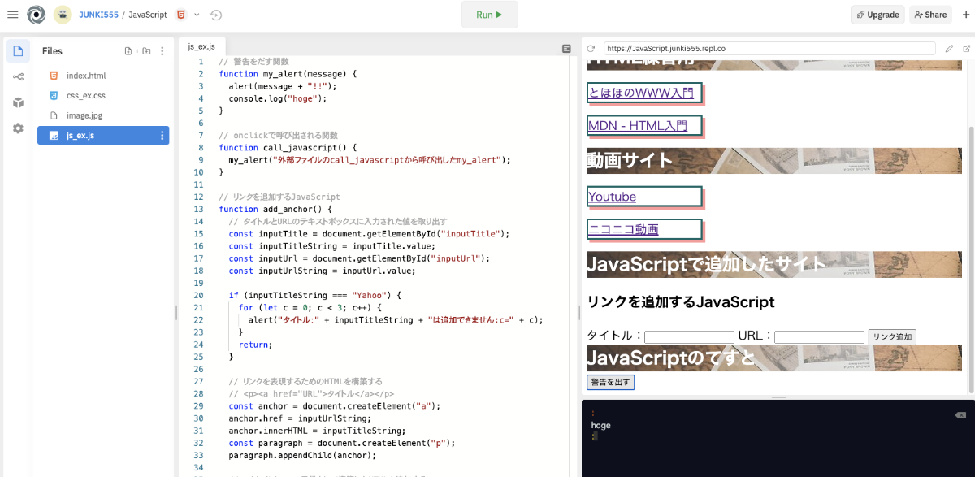The width and height of the screenshot is (975, 477).
Task: Click the Replit logo icon
Action: pyautogui.click(x=37, y=15)
